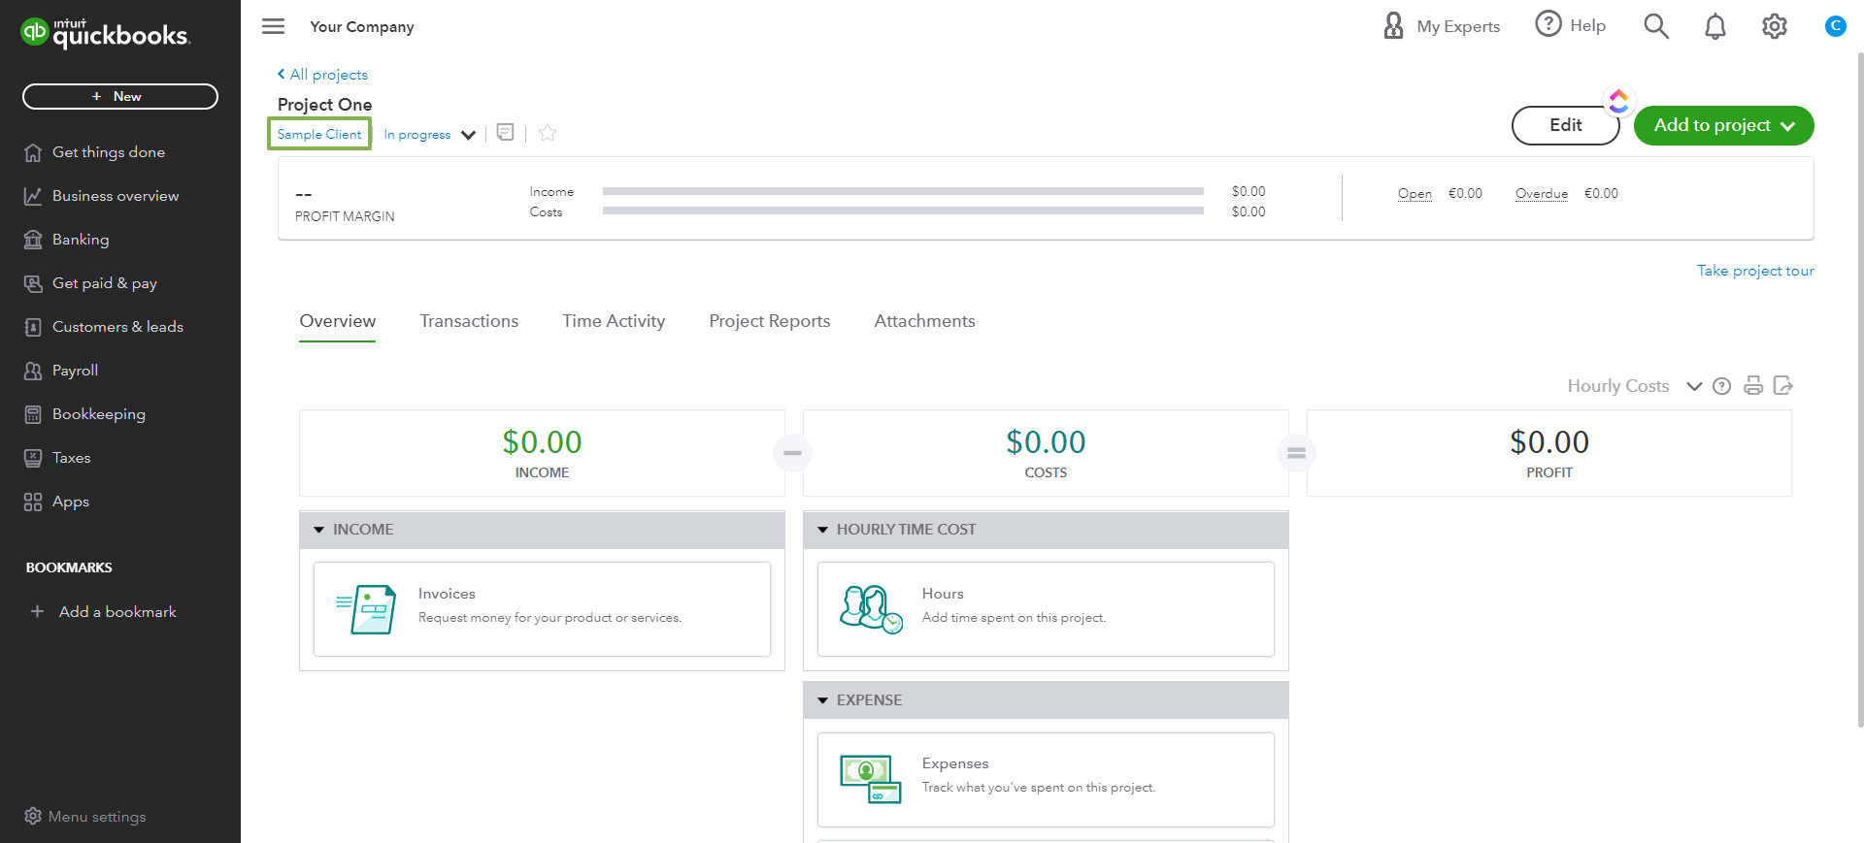The width and height of the screenshot is (1864, 843).
Task: Click the search magnifier icon
Action: 1655,27
